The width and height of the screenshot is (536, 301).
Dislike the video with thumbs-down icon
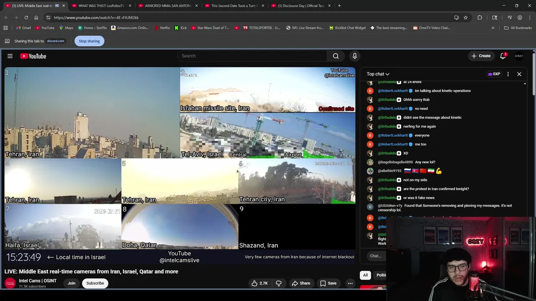[278, 283]
